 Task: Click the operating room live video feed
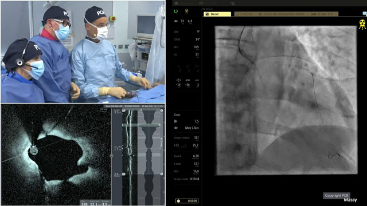(x=83, y=52)
